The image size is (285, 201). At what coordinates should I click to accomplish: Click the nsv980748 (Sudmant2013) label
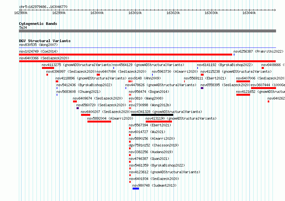point(154,185)
